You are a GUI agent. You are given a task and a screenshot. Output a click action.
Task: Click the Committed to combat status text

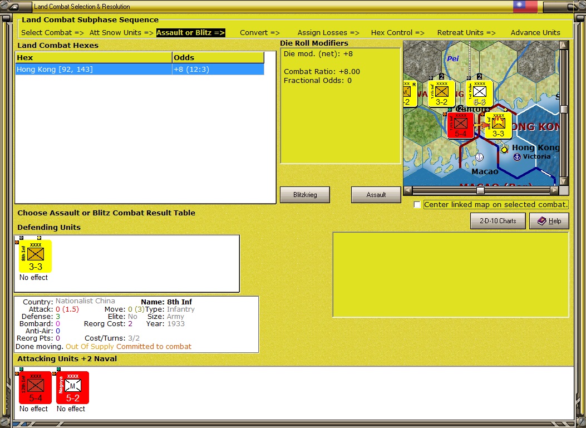[154, 347]
